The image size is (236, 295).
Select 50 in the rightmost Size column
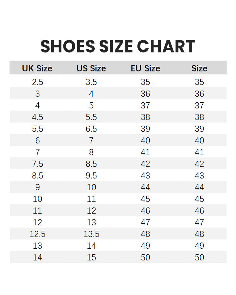(199, 258)
